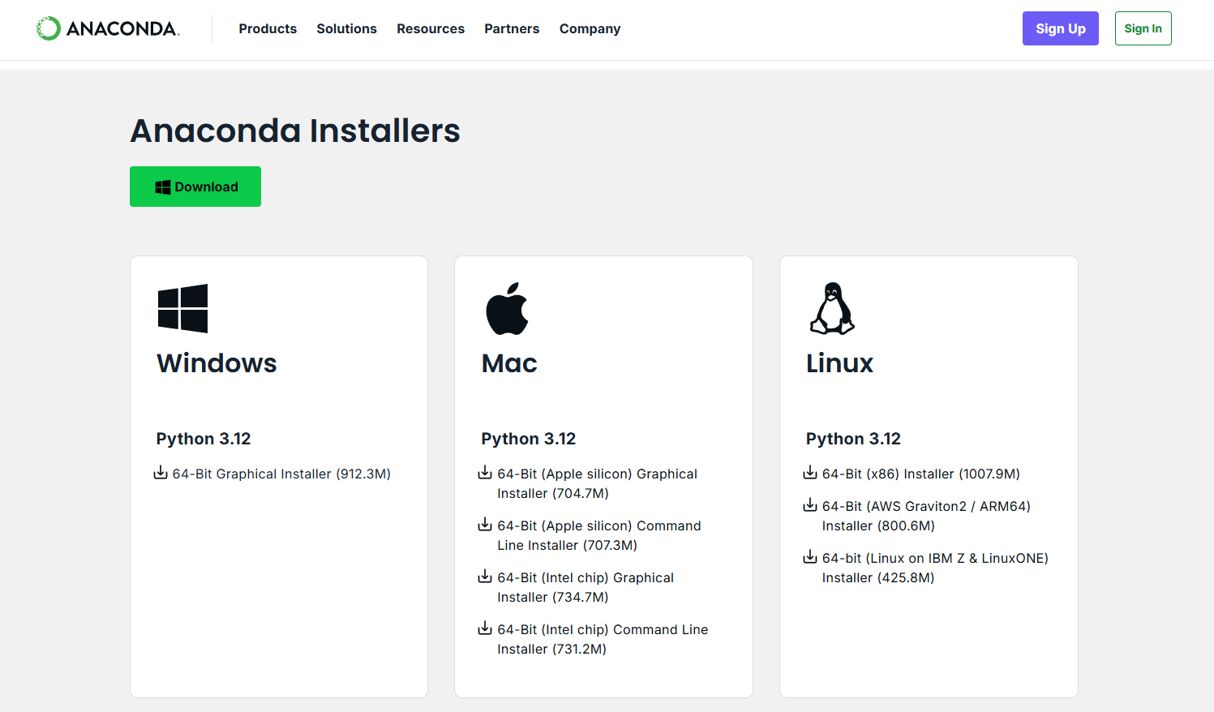This screenshot has height=712, width=1214.
Task: Click download icon beside Apple silicon Command Line Installer
Action: [x=485, y=525]
